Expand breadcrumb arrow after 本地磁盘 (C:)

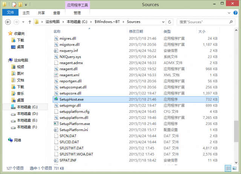(x=91, y=22)
